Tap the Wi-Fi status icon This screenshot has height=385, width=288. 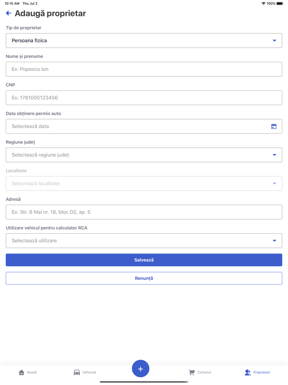point(263,3)
